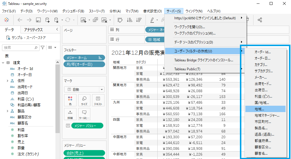The image size is (291, 159).
Task: Expand the 製品 hierarchy
Action: point(8,111)
